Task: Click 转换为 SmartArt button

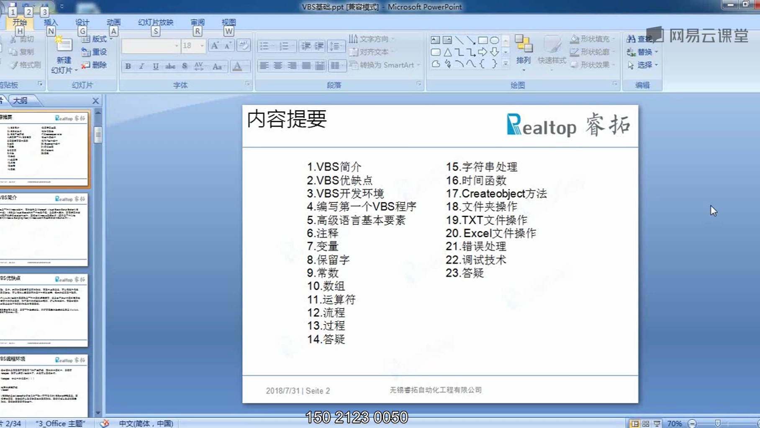Action: click(384, 65)
